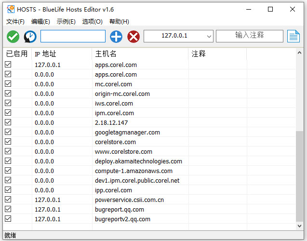Click the clock restore backup icon
This screenshot has height=241, width=307.
(30, 37)
